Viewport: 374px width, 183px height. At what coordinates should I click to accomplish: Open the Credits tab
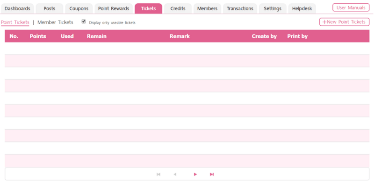(x=178, y=8)
